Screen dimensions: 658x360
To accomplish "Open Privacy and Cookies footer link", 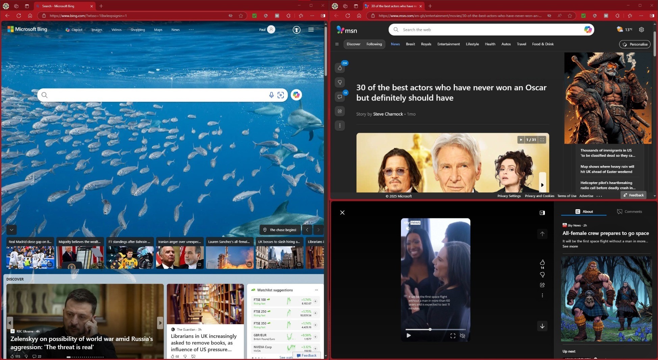I will (x=539, y=196).
